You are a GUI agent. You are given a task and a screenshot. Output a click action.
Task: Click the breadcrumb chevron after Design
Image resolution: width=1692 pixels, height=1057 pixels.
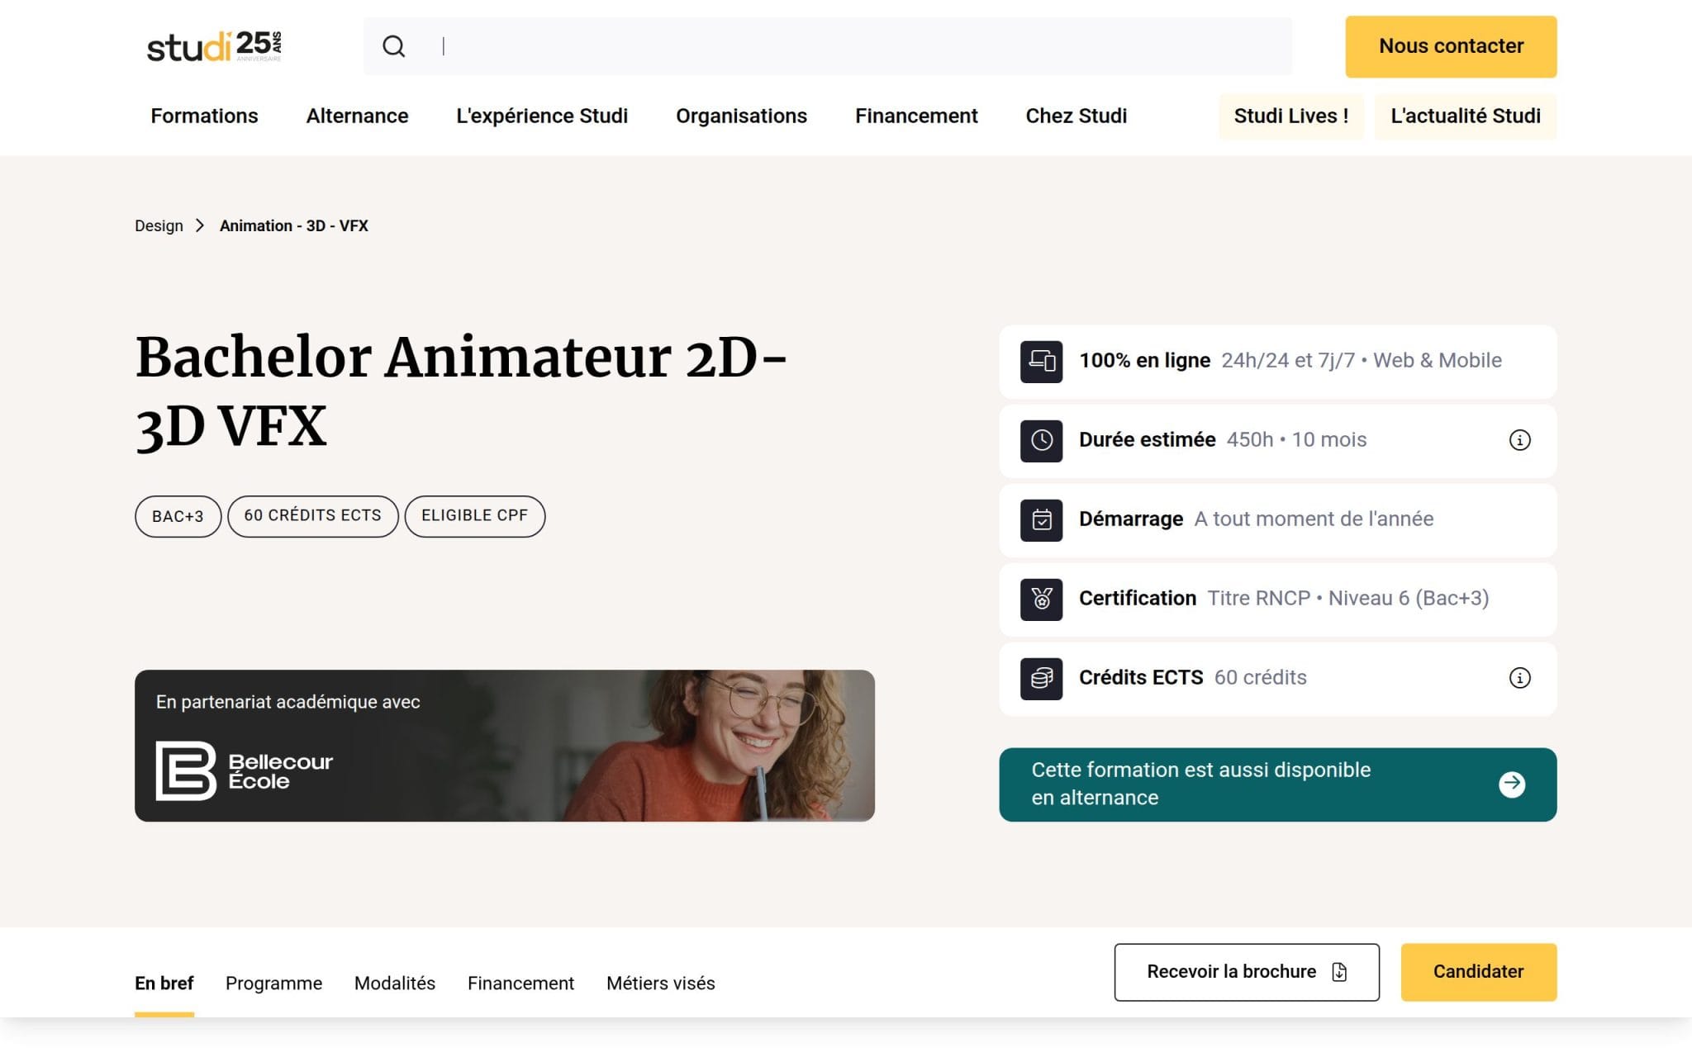200,225
